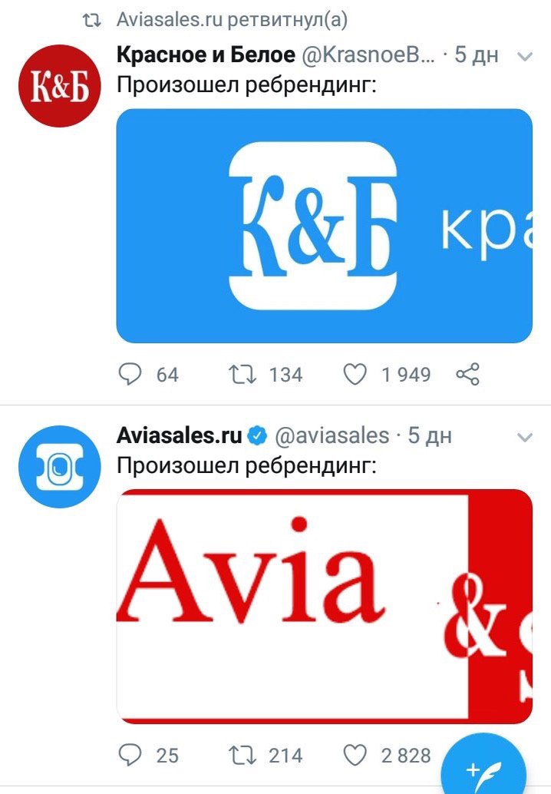This screenshot has width=551, height=794.
Task: Retweet the Красное и Белое tweet
Action: point(242,375)
